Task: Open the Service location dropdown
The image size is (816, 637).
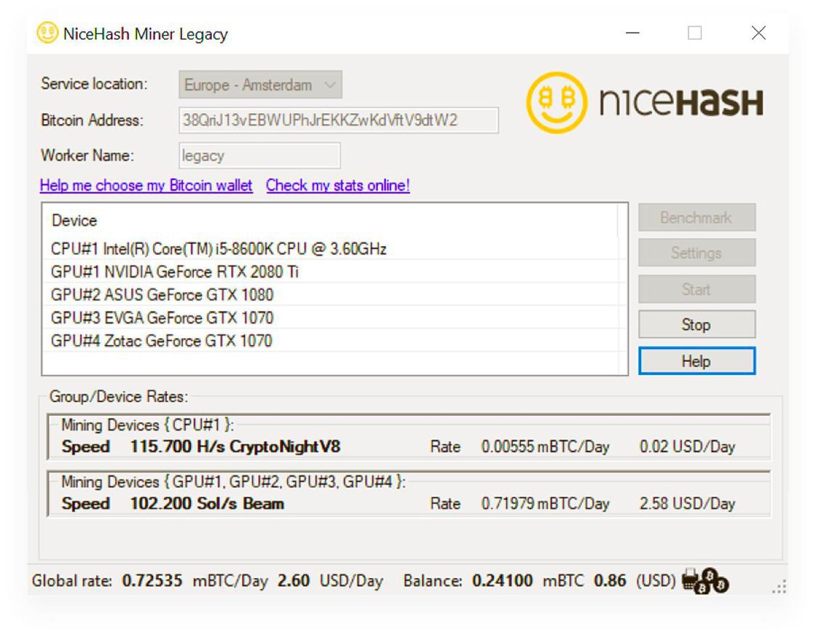Action: pos(260,85)
